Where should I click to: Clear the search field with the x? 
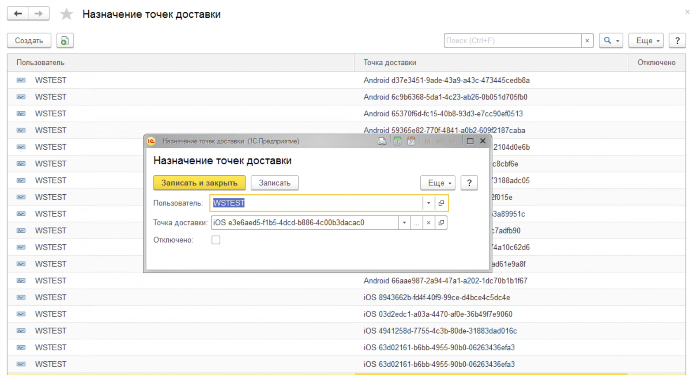tap(587, 40)
